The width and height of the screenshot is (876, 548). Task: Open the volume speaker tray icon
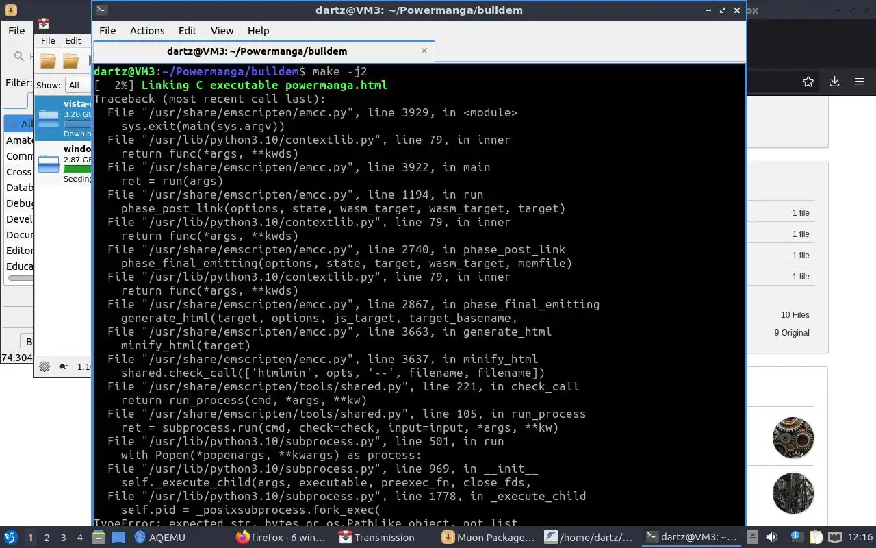tap(772, 538)
